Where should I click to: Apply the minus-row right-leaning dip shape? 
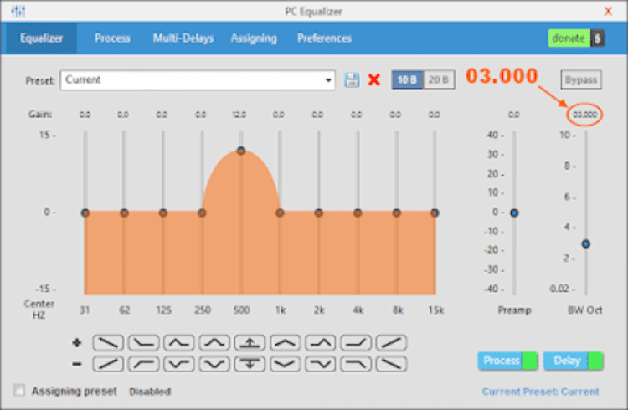321,364
